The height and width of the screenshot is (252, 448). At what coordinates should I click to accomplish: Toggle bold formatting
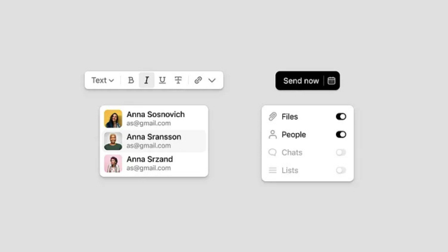(x=131, y=80)
